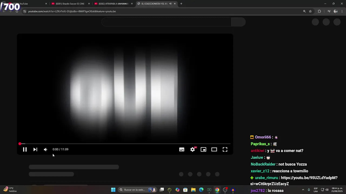346x194 pixels.
Task: Open Copilot from the taskbar
Action: [x=177, y=190]
